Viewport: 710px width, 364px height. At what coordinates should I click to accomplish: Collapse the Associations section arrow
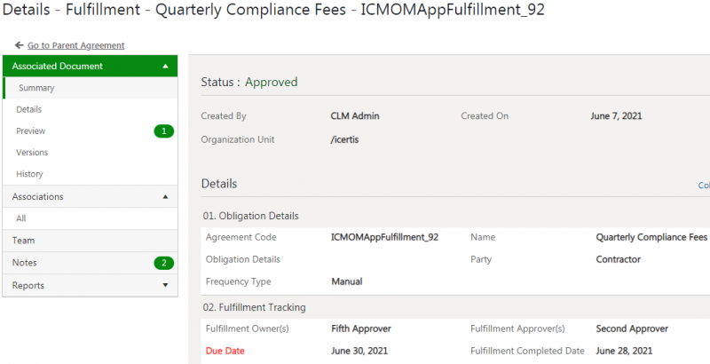click(x=165, y=197)
